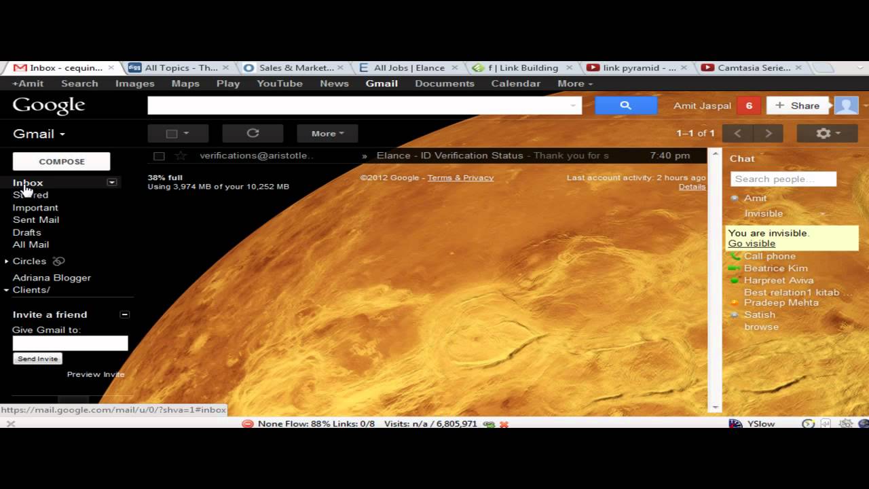Go to the newer messages arrow
The image size is (869, 489).
[738, 133]
